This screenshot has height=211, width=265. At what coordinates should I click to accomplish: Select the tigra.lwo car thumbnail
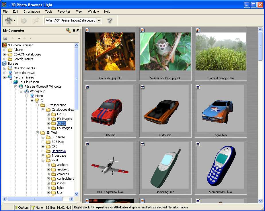(221, 111)
